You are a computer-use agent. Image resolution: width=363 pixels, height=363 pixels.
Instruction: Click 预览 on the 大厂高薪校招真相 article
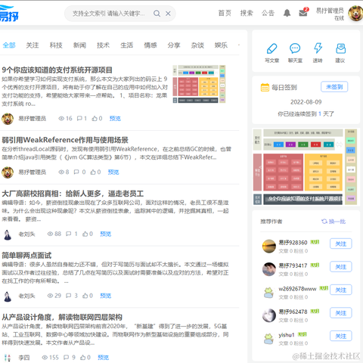click(106, 234)
